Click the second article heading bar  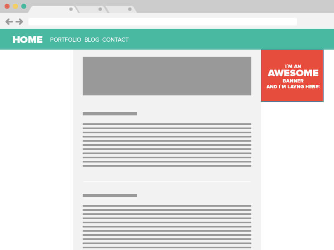click(x=110, y=195)
